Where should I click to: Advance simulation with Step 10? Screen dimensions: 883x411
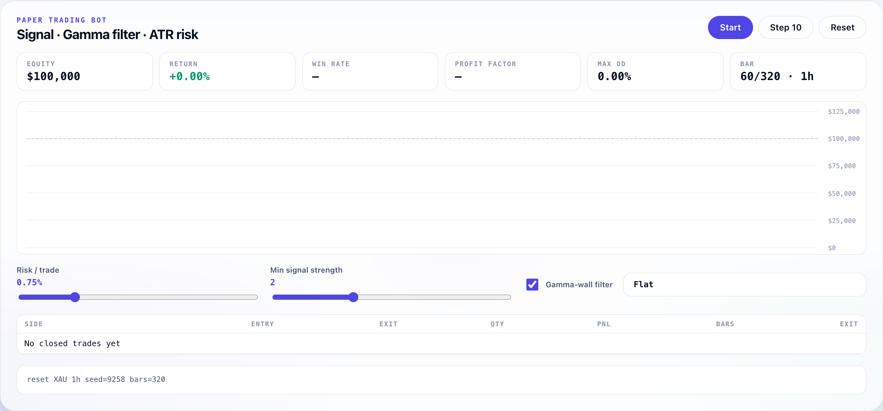pos(785,27)
